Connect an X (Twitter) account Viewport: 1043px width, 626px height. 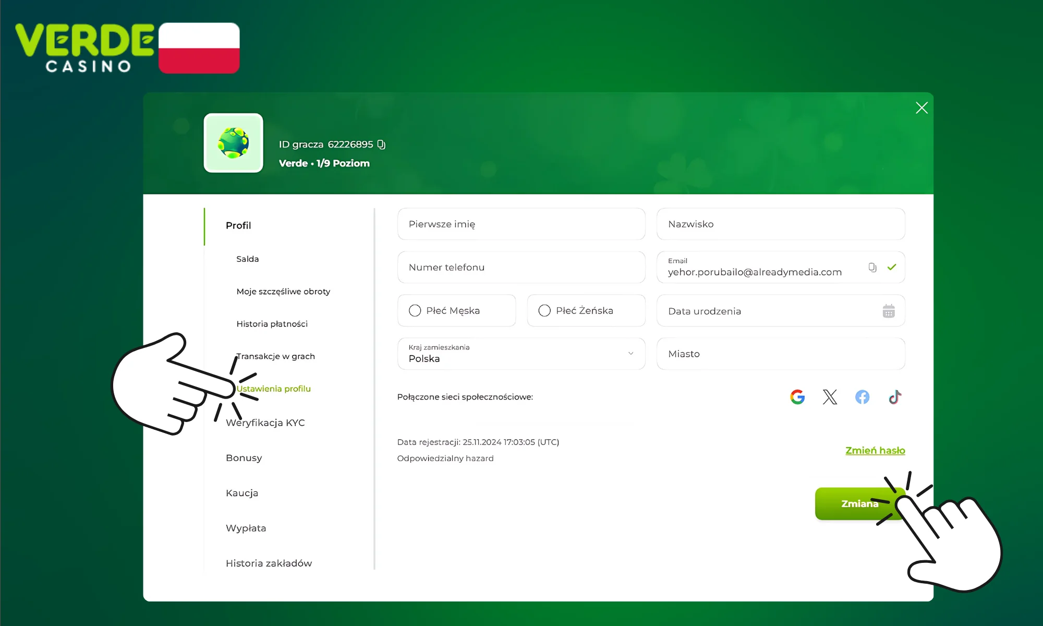click(x=830, y=397)
